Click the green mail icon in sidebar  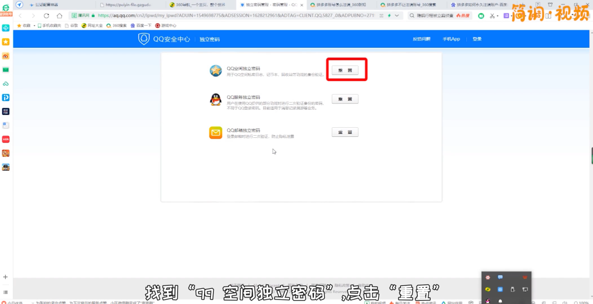[x=6, y=70]
